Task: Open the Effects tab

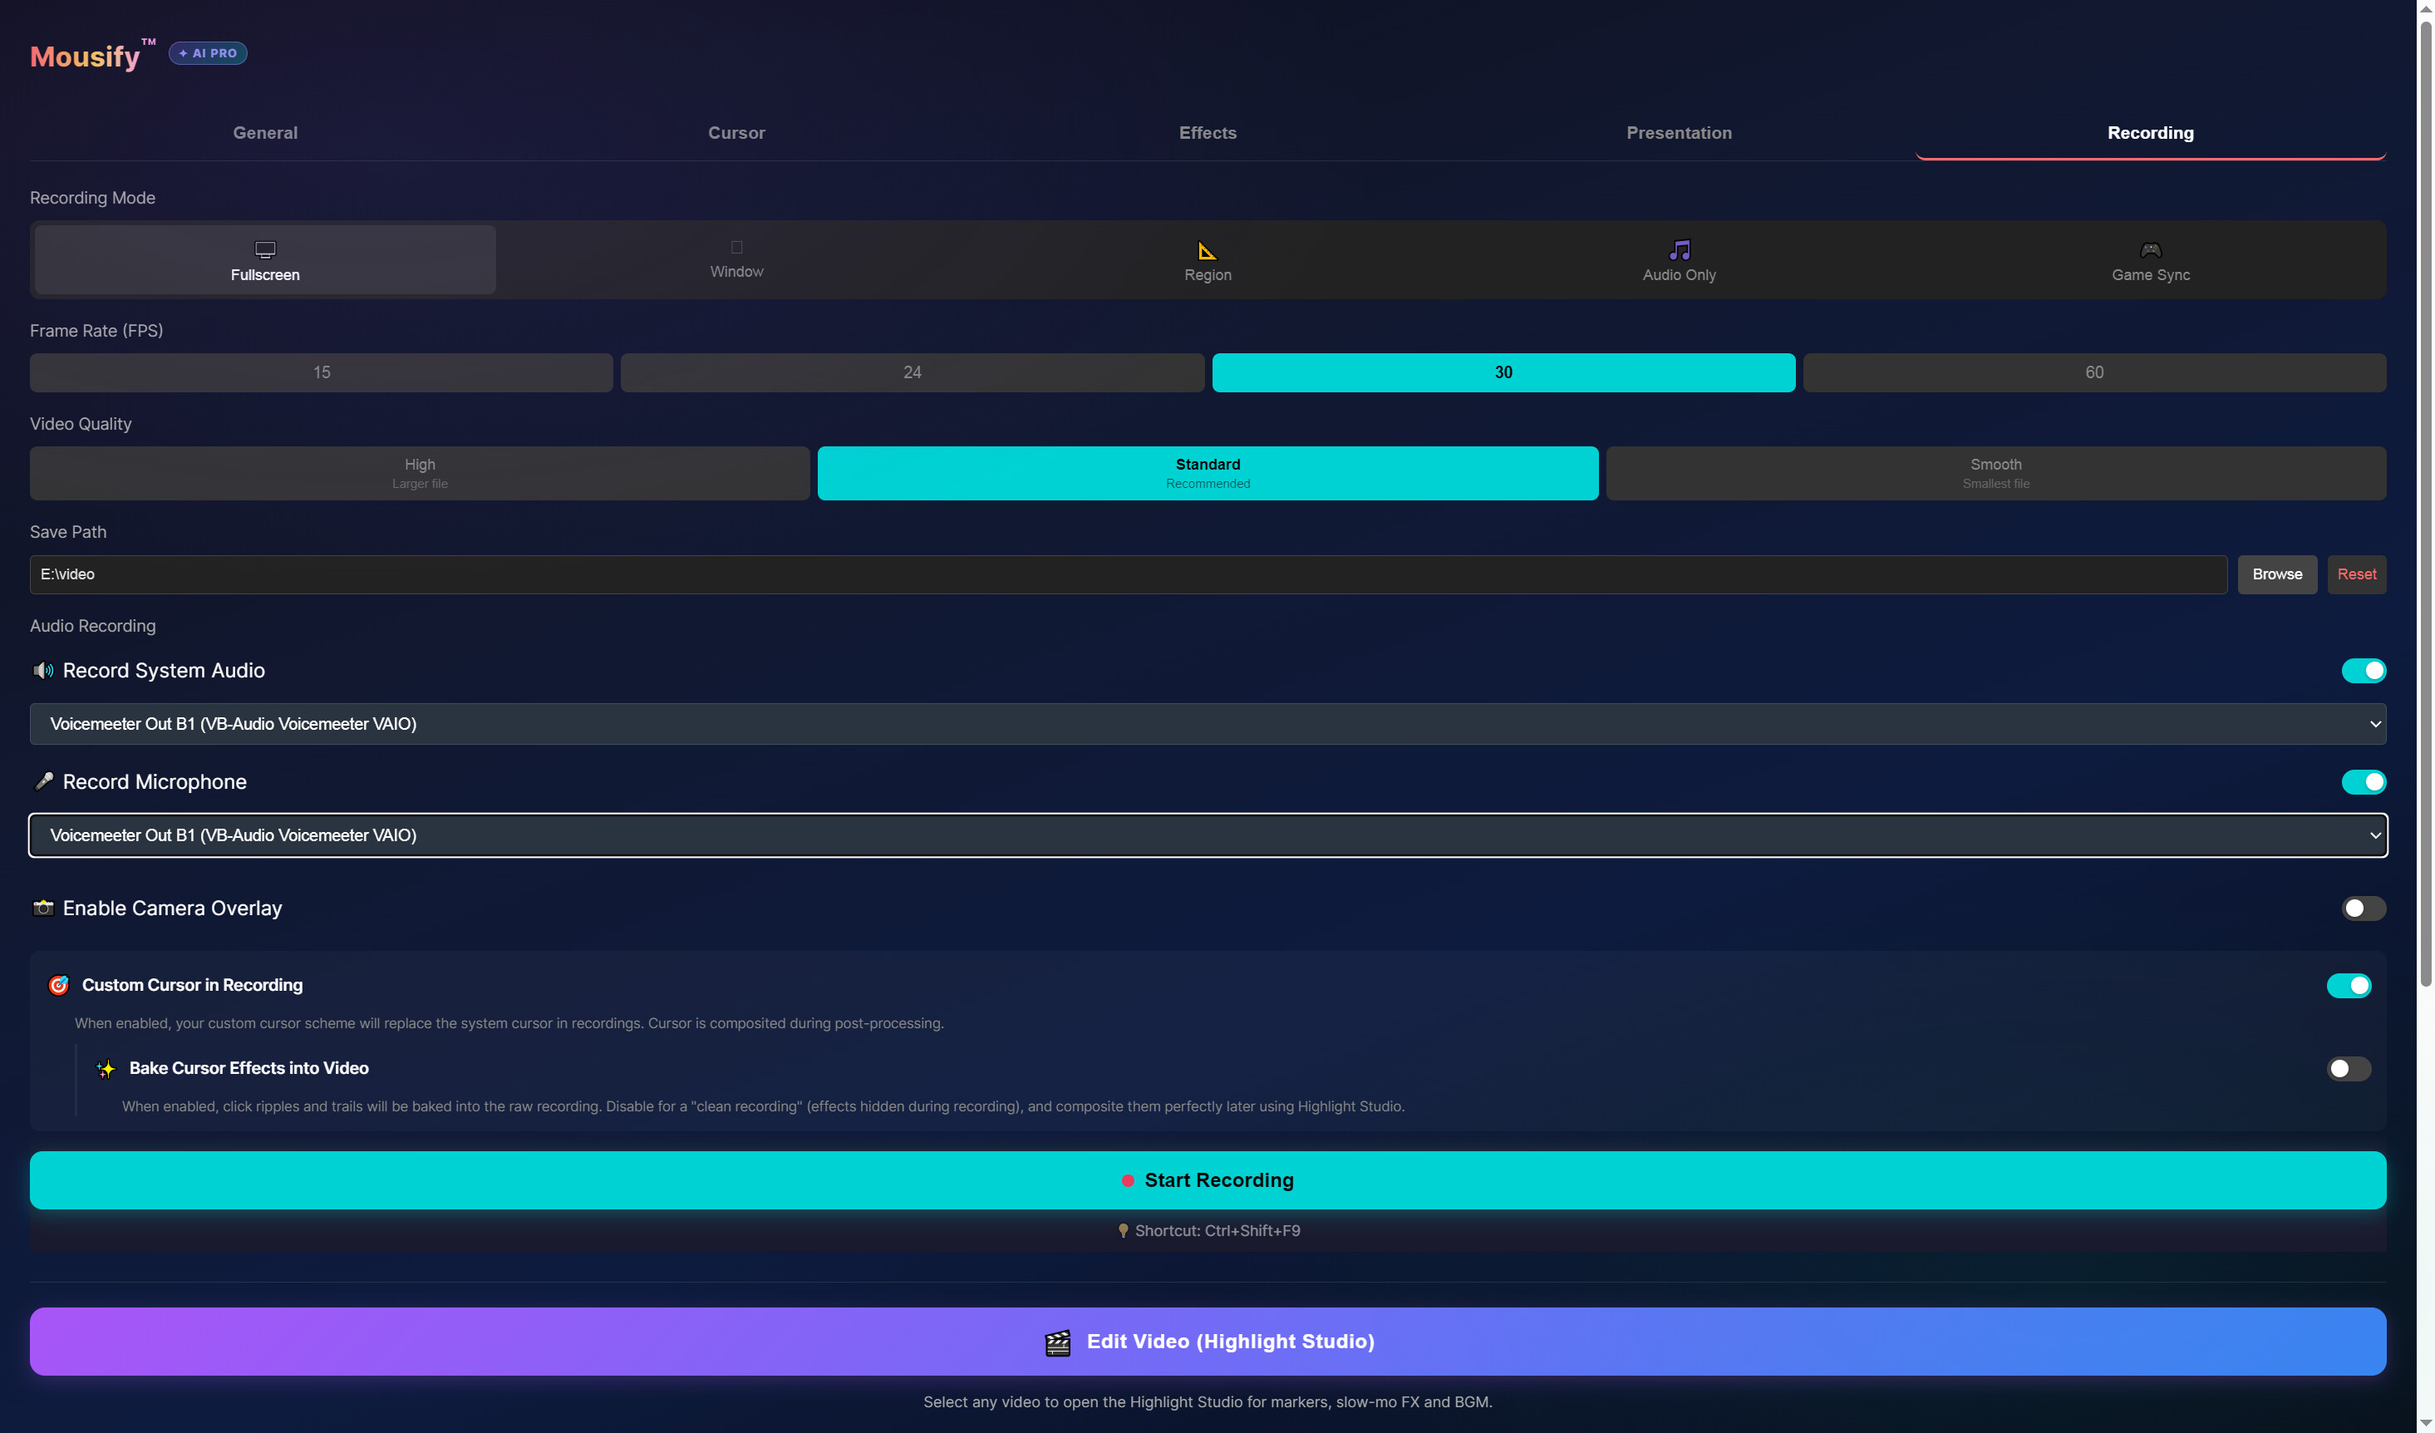Action: tap(1208, 133)
